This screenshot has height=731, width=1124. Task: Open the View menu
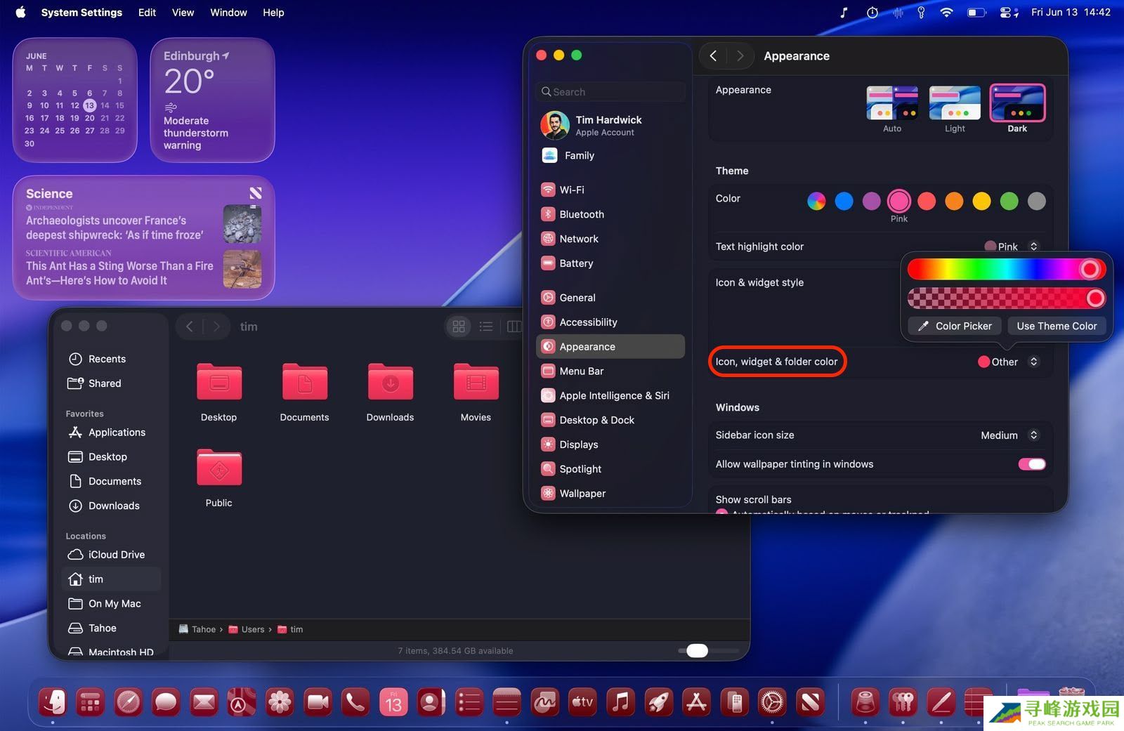coord(183,13)
